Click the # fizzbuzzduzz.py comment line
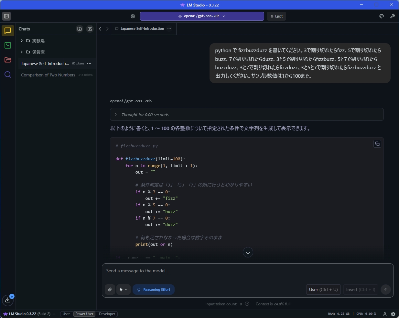Viewport: 399px width, 318px height. pos(137,146)
